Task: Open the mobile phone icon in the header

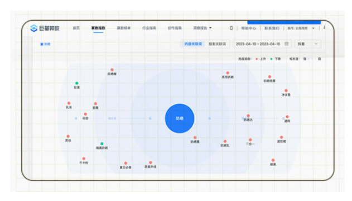Action: pyautogui.click(x=231, y=28)
